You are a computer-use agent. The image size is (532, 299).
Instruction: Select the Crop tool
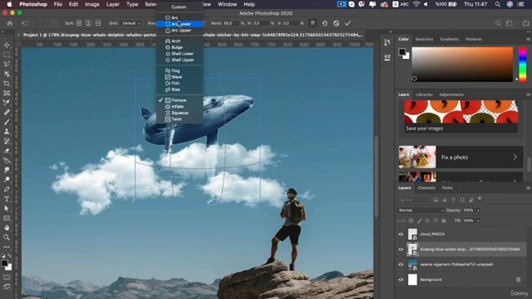pyautogui.click(x=7, y=84)
